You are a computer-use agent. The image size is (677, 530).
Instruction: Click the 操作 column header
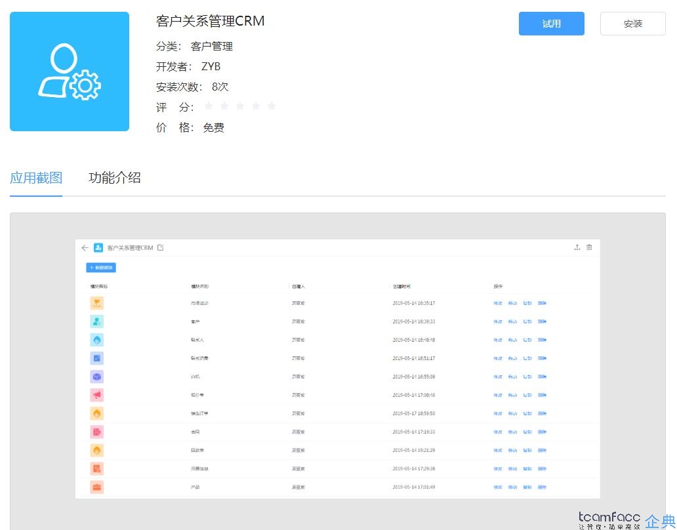pyautogui.click(x=498, y=287)
